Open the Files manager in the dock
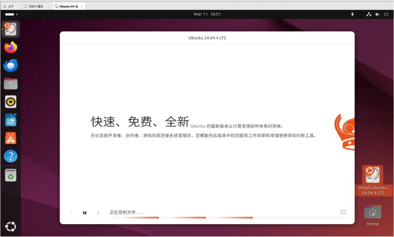The image size is (394, 237). click(x=11, y=84)
